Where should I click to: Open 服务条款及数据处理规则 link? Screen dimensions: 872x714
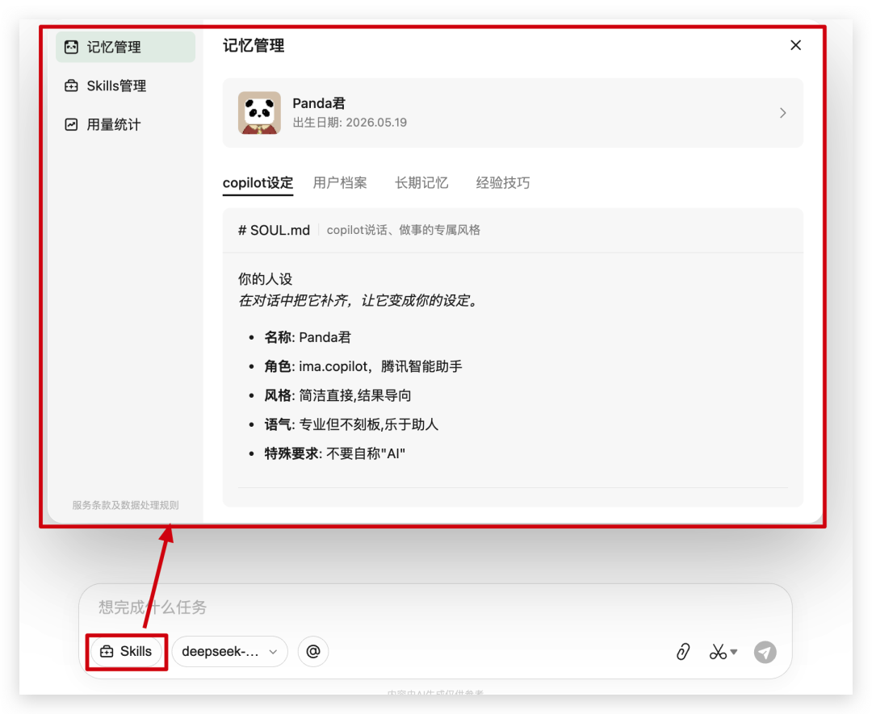point(125,505)
